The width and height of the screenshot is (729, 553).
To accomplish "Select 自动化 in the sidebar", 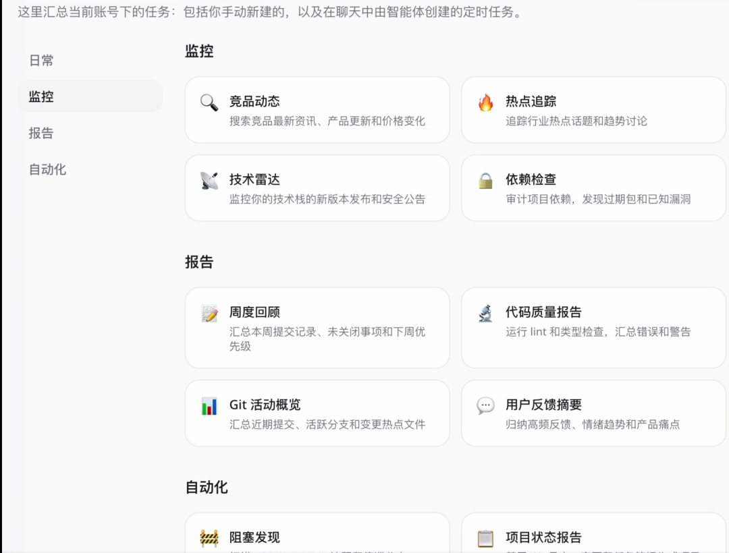I will point(47,169).
